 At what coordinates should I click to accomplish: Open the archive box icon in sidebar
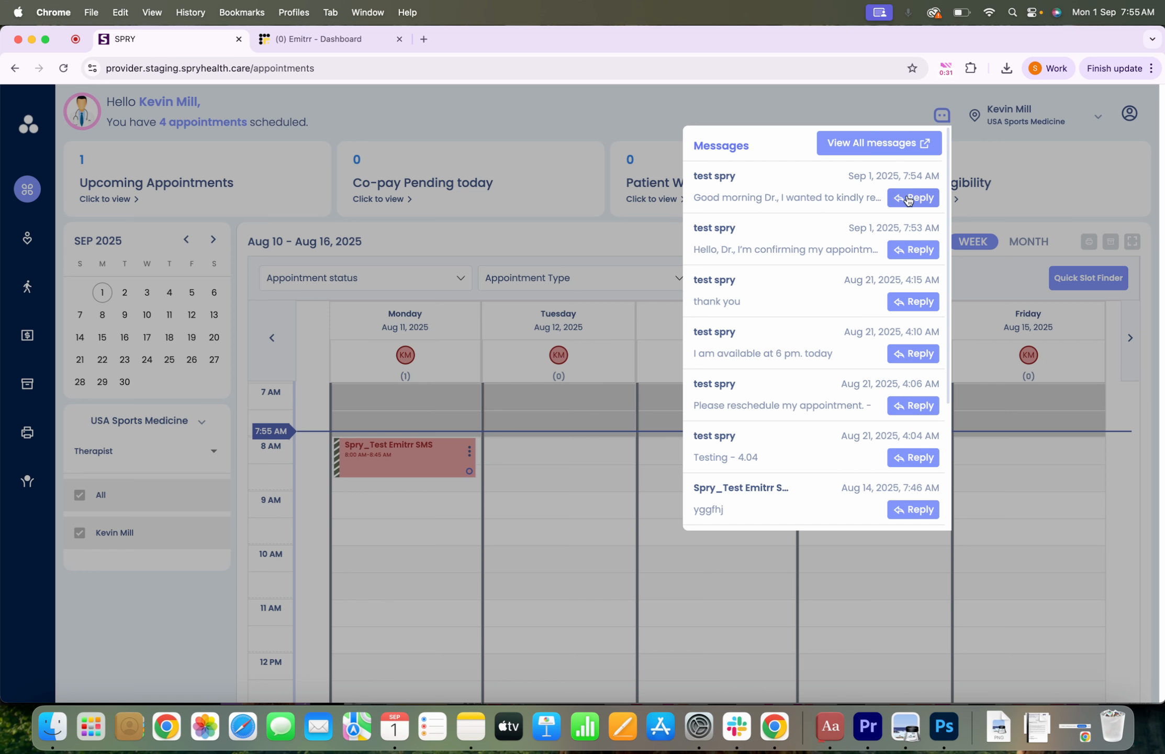click(x=27, y=384)
